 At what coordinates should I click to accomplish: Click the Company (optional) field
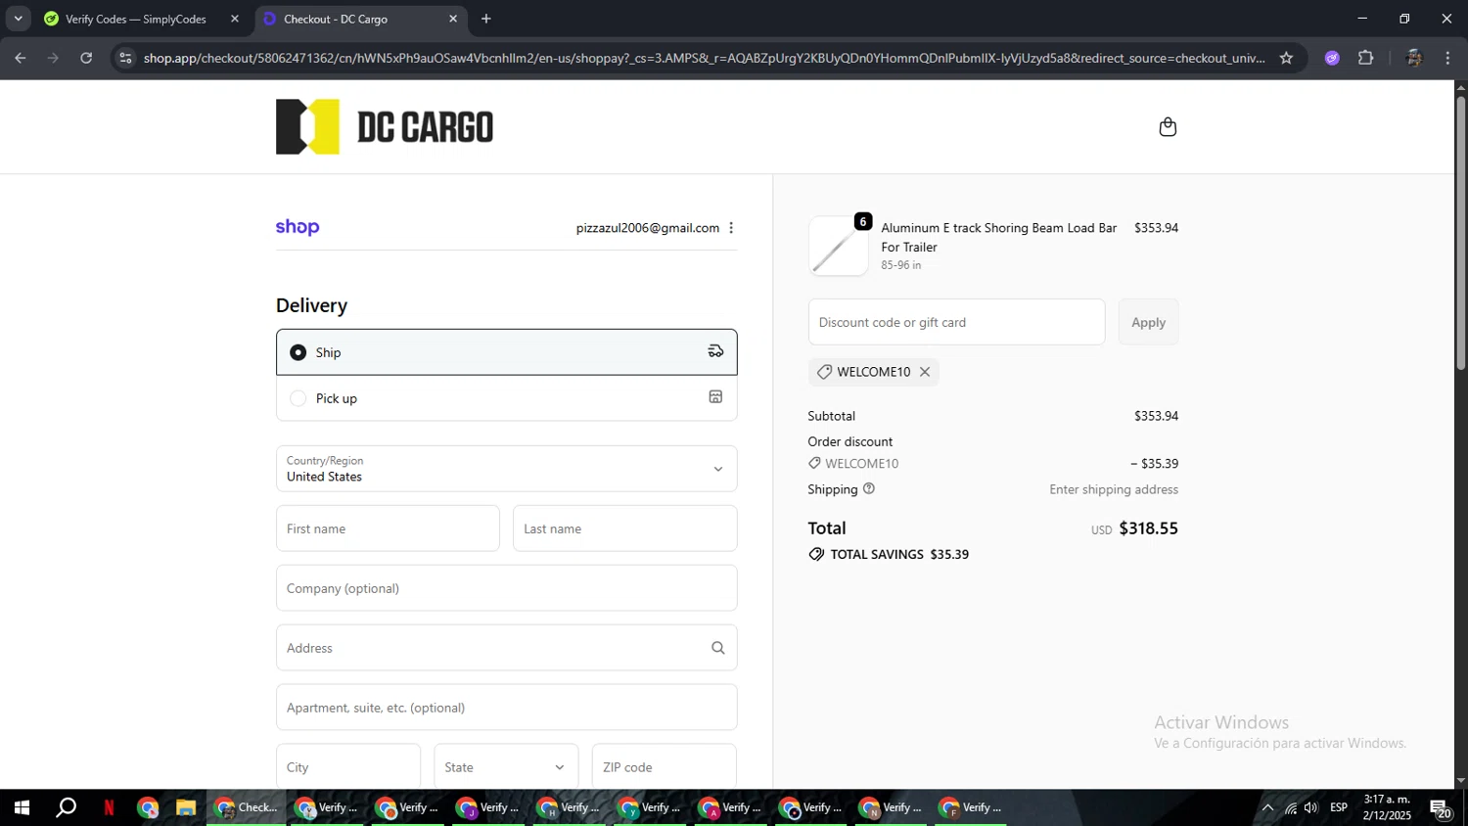[506, 588]
